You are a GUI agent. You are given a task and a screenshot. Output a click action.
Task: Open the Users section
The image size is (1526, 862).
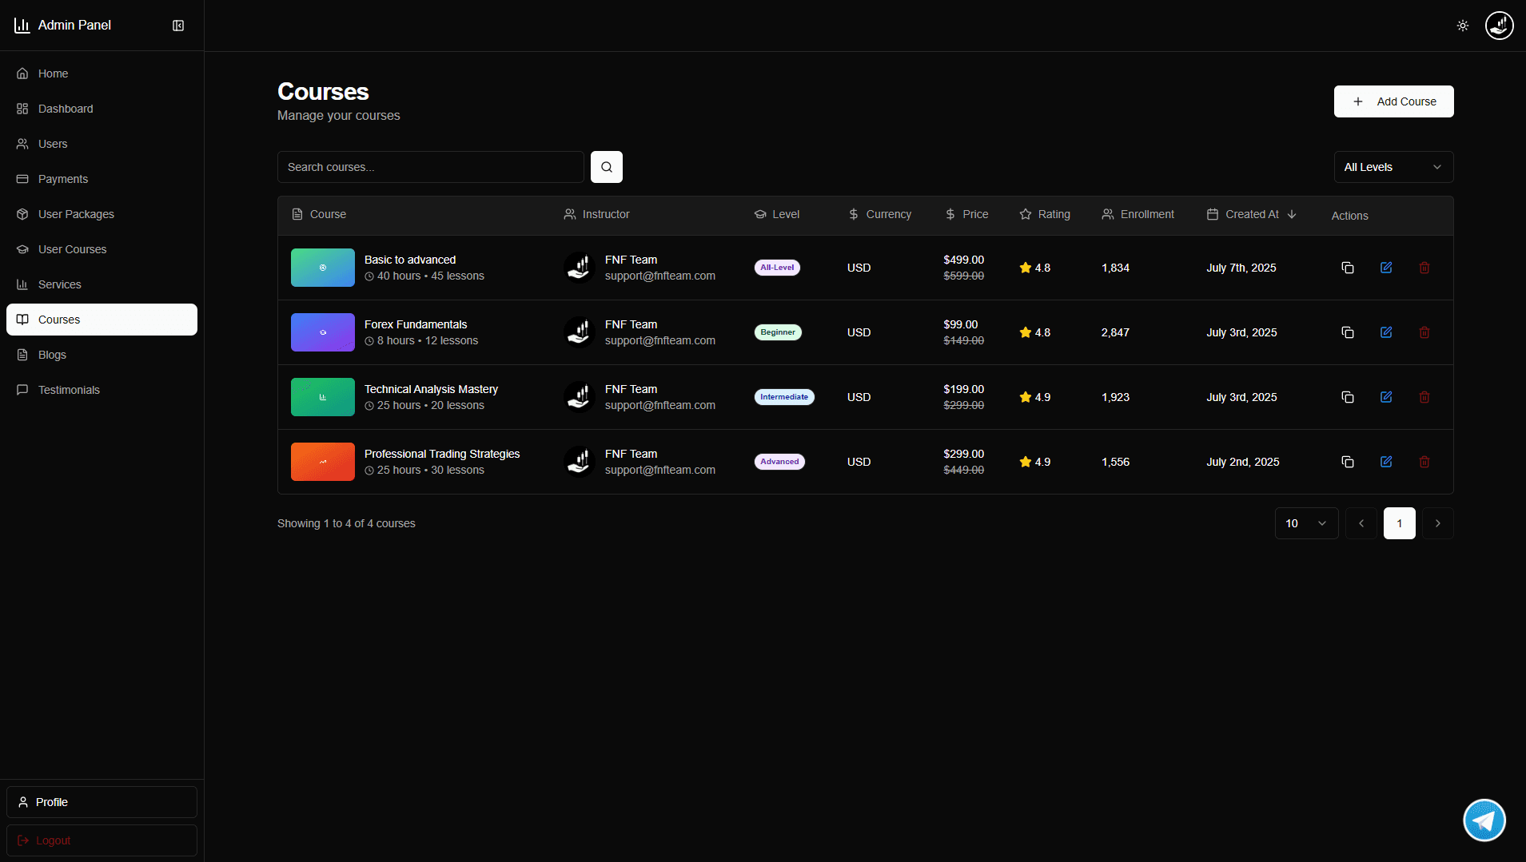coord(102,144)
